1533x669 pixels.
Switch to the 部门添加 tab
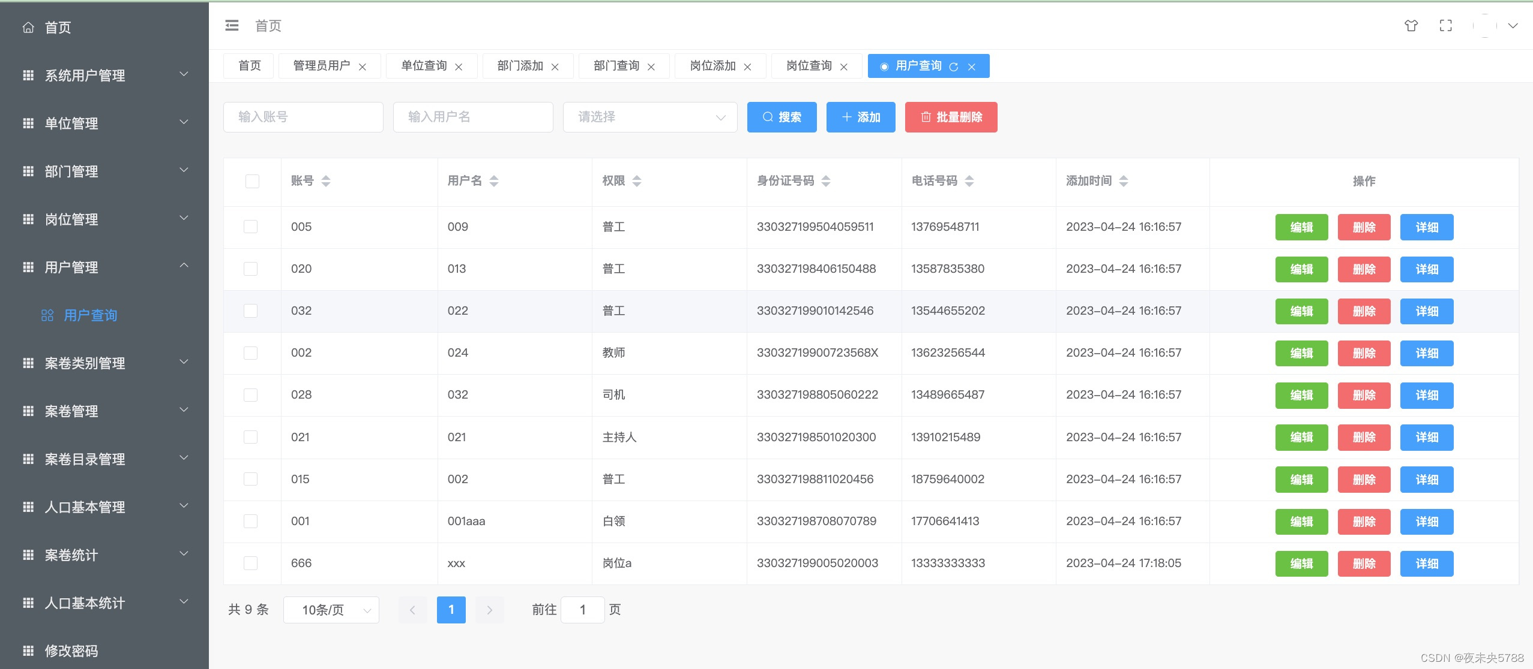tap(520, 66)
